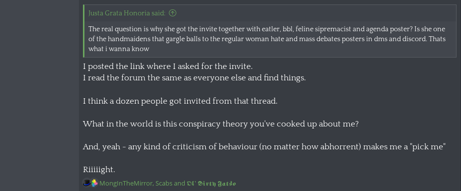Open the Justa Grata Honoria quote attribution
Viewport: 461px width, 191px height.
127,13
